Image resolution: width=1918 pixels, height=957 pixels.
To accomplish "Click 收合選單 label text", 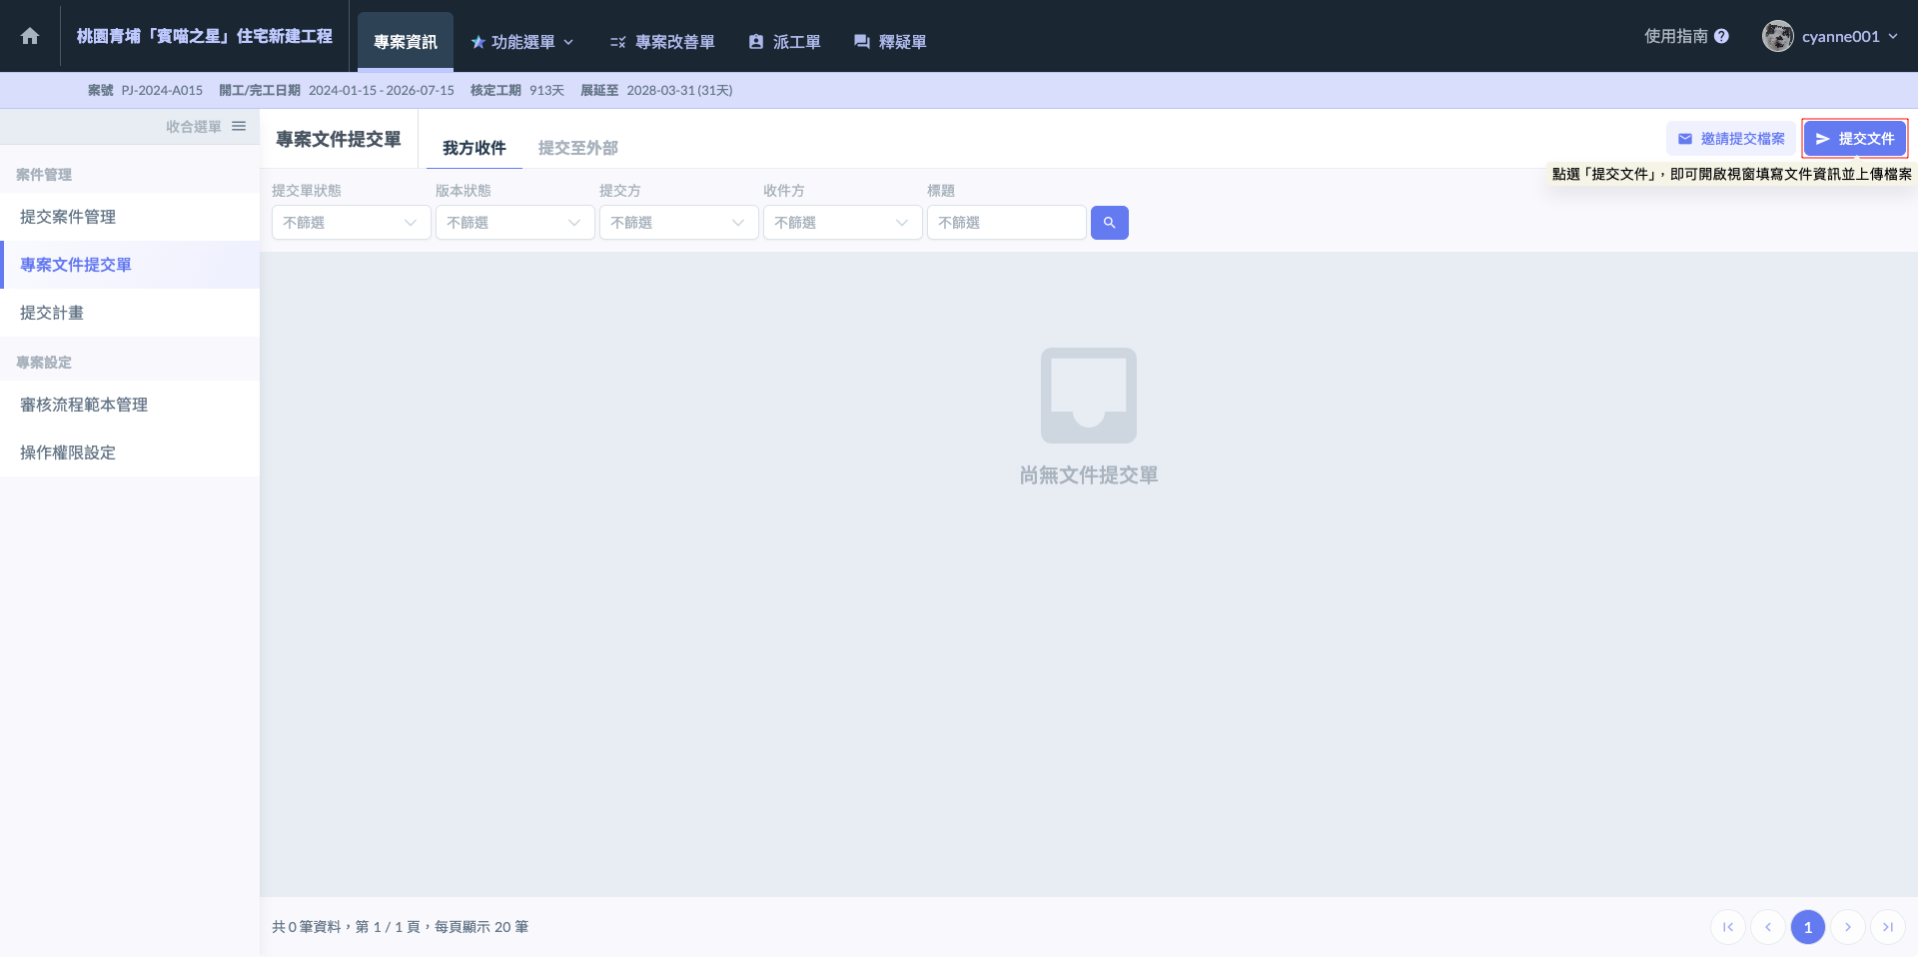I will (194, 126).
